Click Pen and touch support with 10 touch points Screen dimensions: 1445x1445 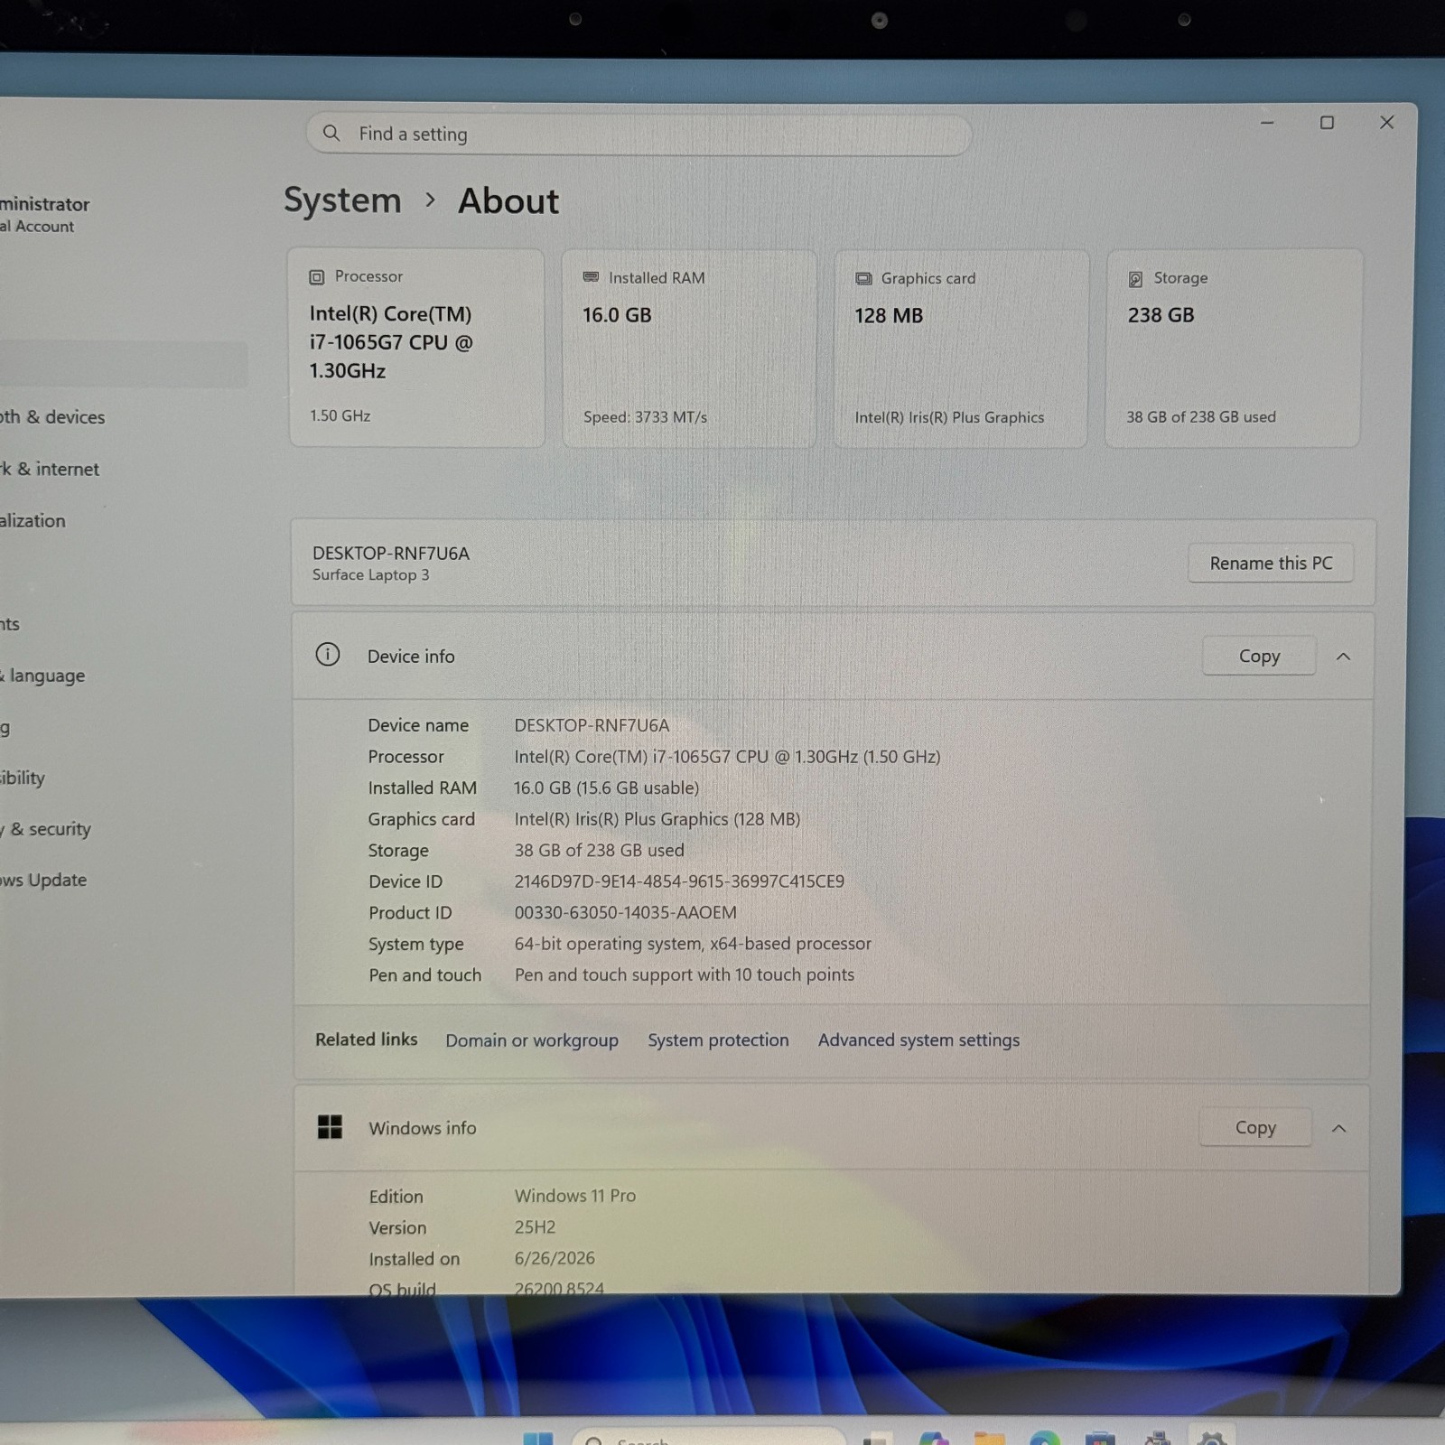684,975
